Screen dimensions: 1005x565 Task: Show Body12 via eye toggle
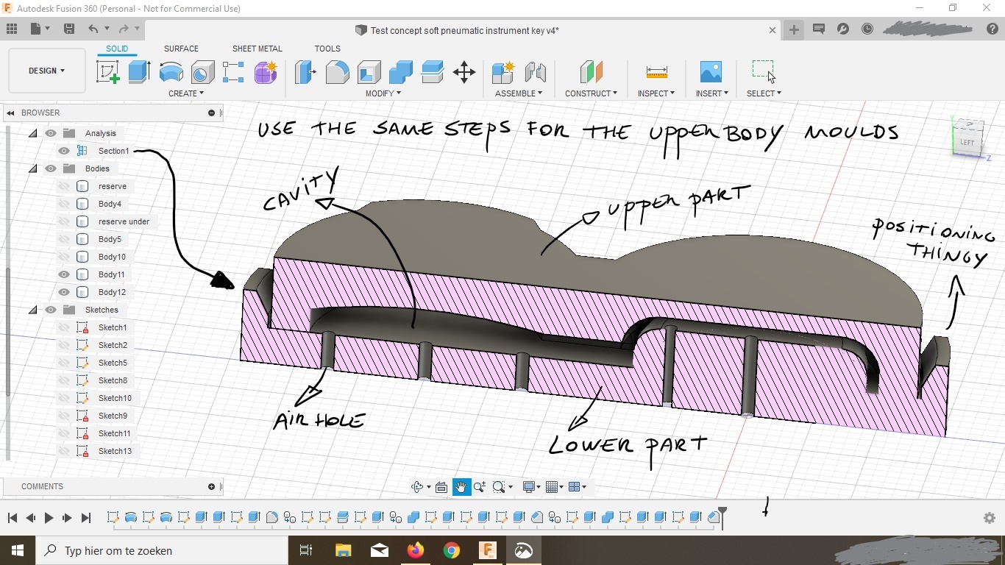(64, 292)
